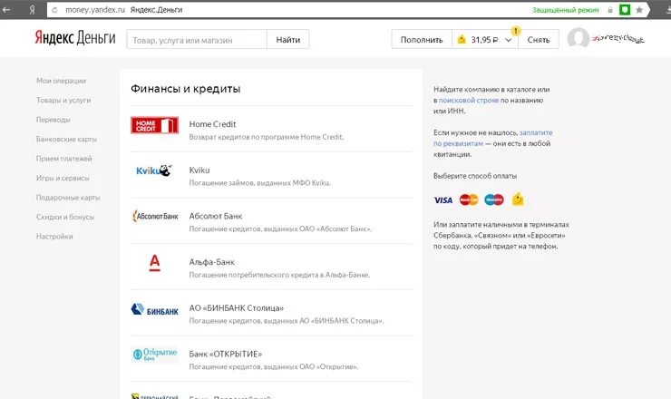Open Товары и услуги in sidebar
Image resolution: width=671 pixels, height=399 pixels.
pyautogui.click(x=63, y=100)
